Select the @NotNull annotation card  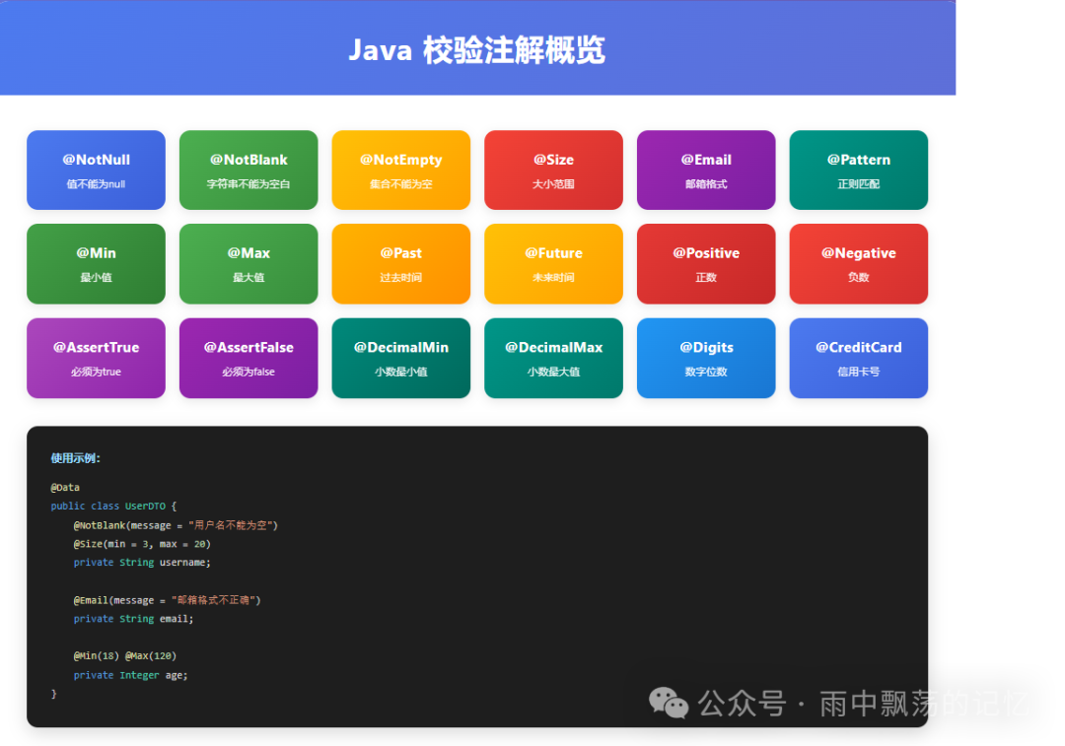[96, 169]
